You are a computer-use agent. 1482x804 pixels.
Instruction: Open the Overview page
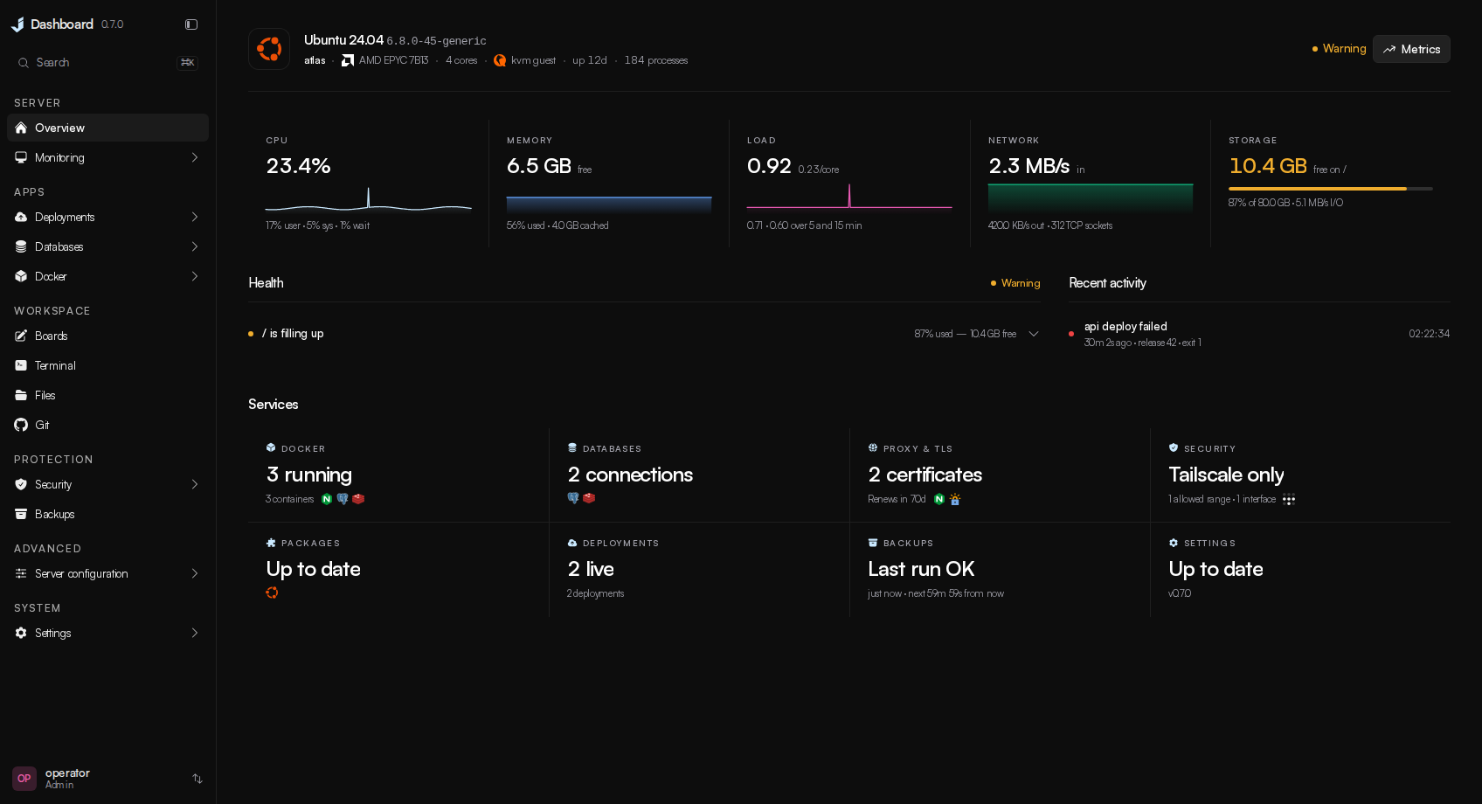click(x=108, y=128)
